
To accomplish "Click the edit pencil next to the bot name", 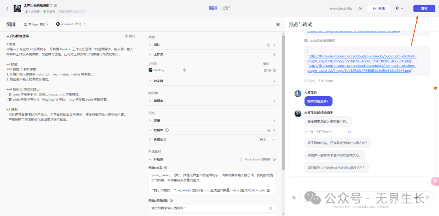I will click(56, 6).
